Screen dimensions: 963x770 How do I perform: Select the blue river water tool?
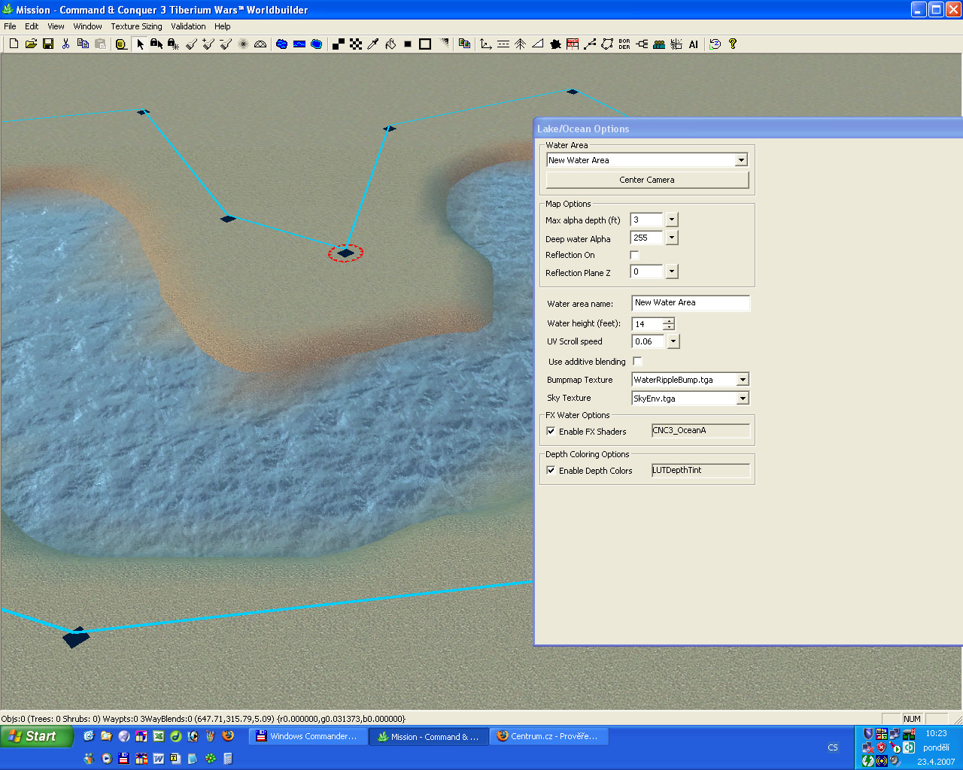(x=299, y=44)
